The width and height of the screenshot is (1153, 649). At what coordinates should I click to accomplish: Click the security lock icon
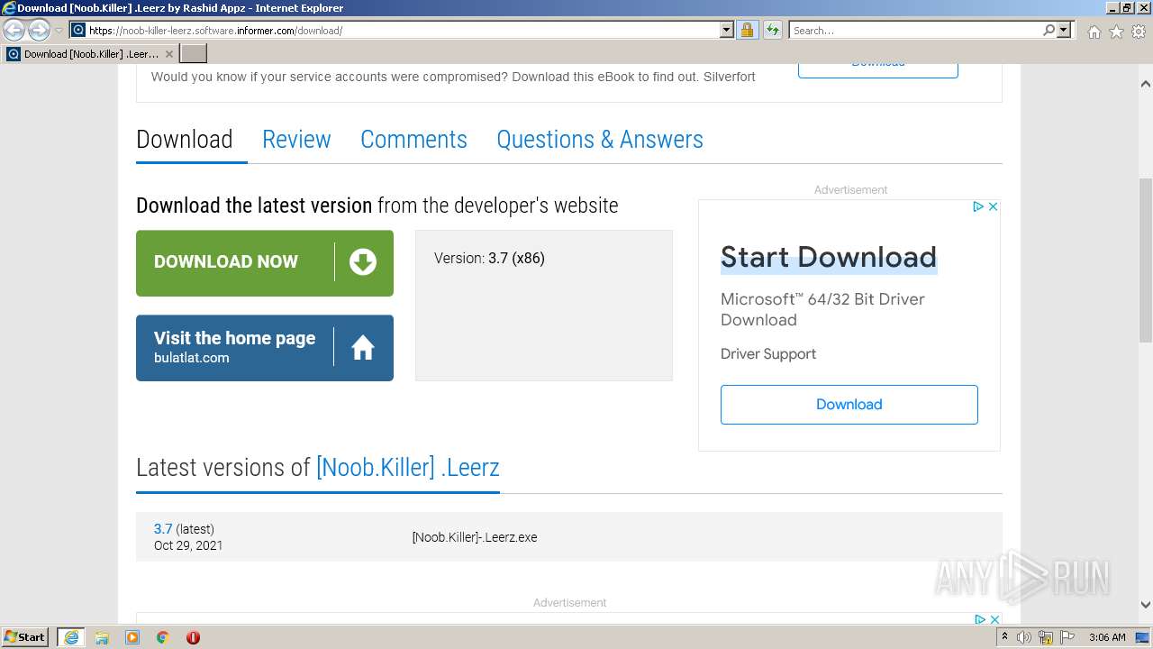(747, 30)
